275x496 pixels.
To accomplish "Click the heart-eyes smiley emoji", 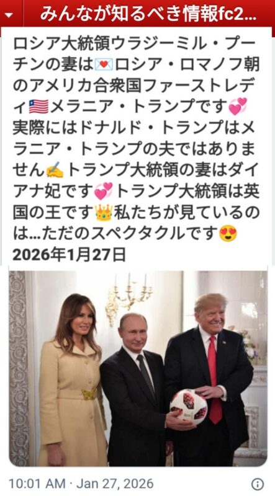I will pos(228,234).
